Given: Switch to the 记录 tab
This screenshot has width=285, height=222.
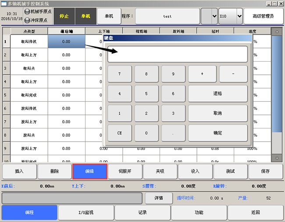Looking at the screenshot, I should 142,212.
